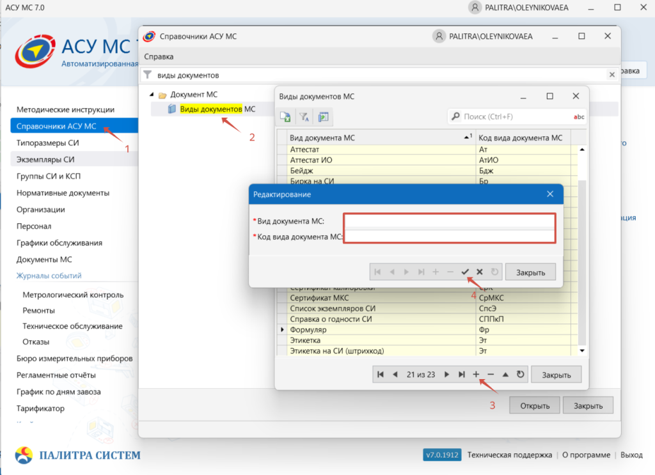Click Закрыть in Редактирование dialog
The image size is (655, 475).
click(530, 272)
